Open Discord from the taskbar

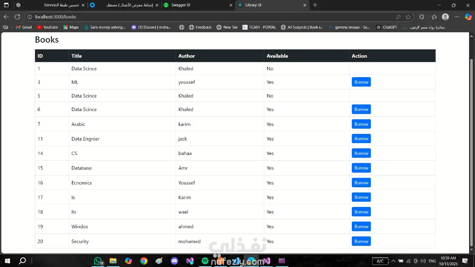pyautogui.click(x=174, y=261)
